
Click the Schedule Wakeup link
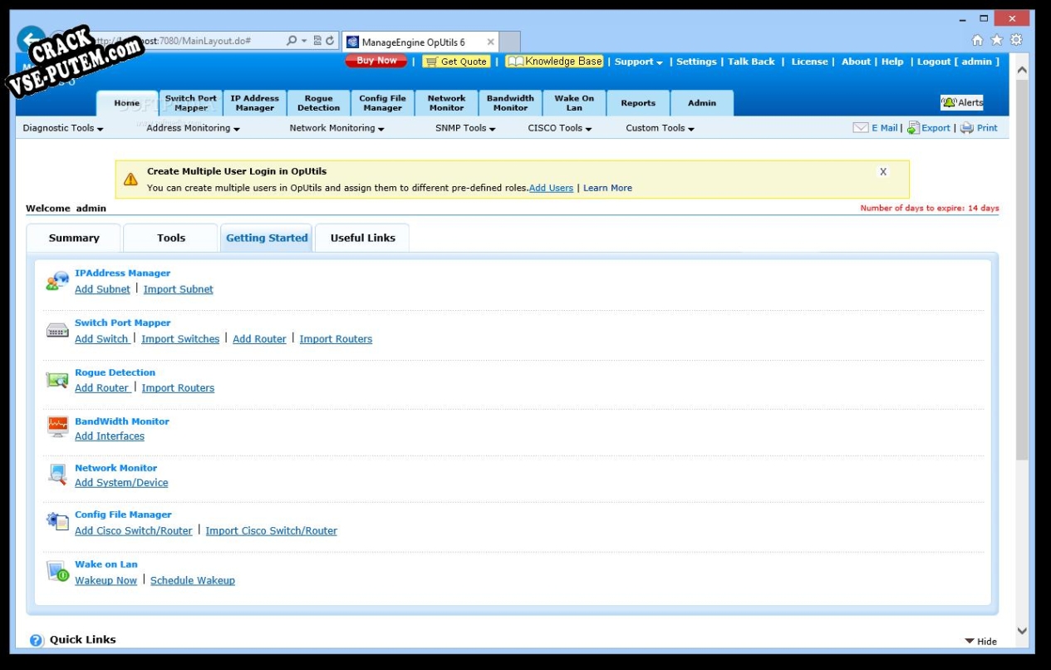tap(193, 580)
